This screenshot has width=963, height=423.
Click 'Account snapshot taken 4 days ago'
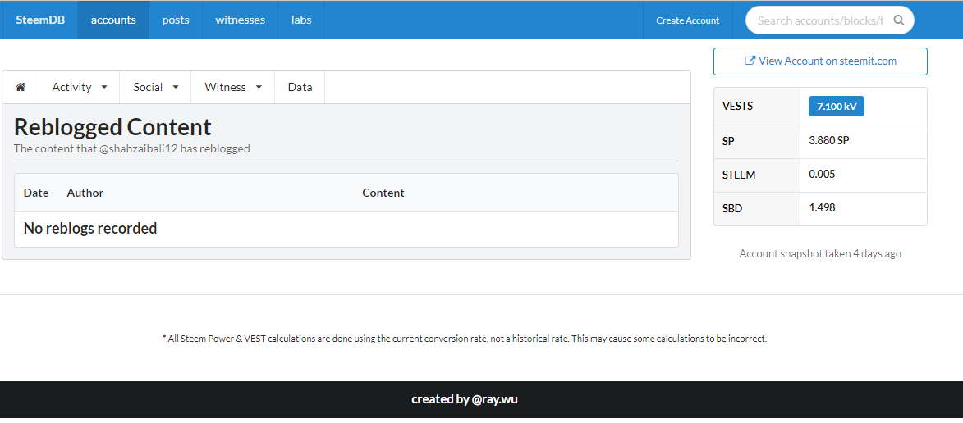click(820, 253)
